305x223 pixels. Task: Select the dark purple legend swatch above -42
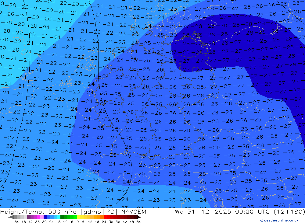pyautogui.click(x=29, y=217)
